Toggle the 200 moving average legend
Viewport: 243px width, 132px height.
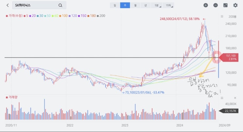pos(101,16)
